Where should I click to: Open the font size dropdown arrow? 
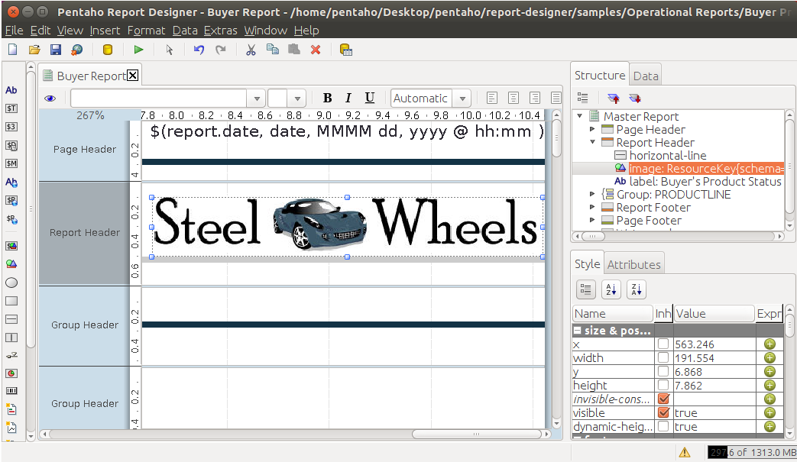[x=297, y=98]
